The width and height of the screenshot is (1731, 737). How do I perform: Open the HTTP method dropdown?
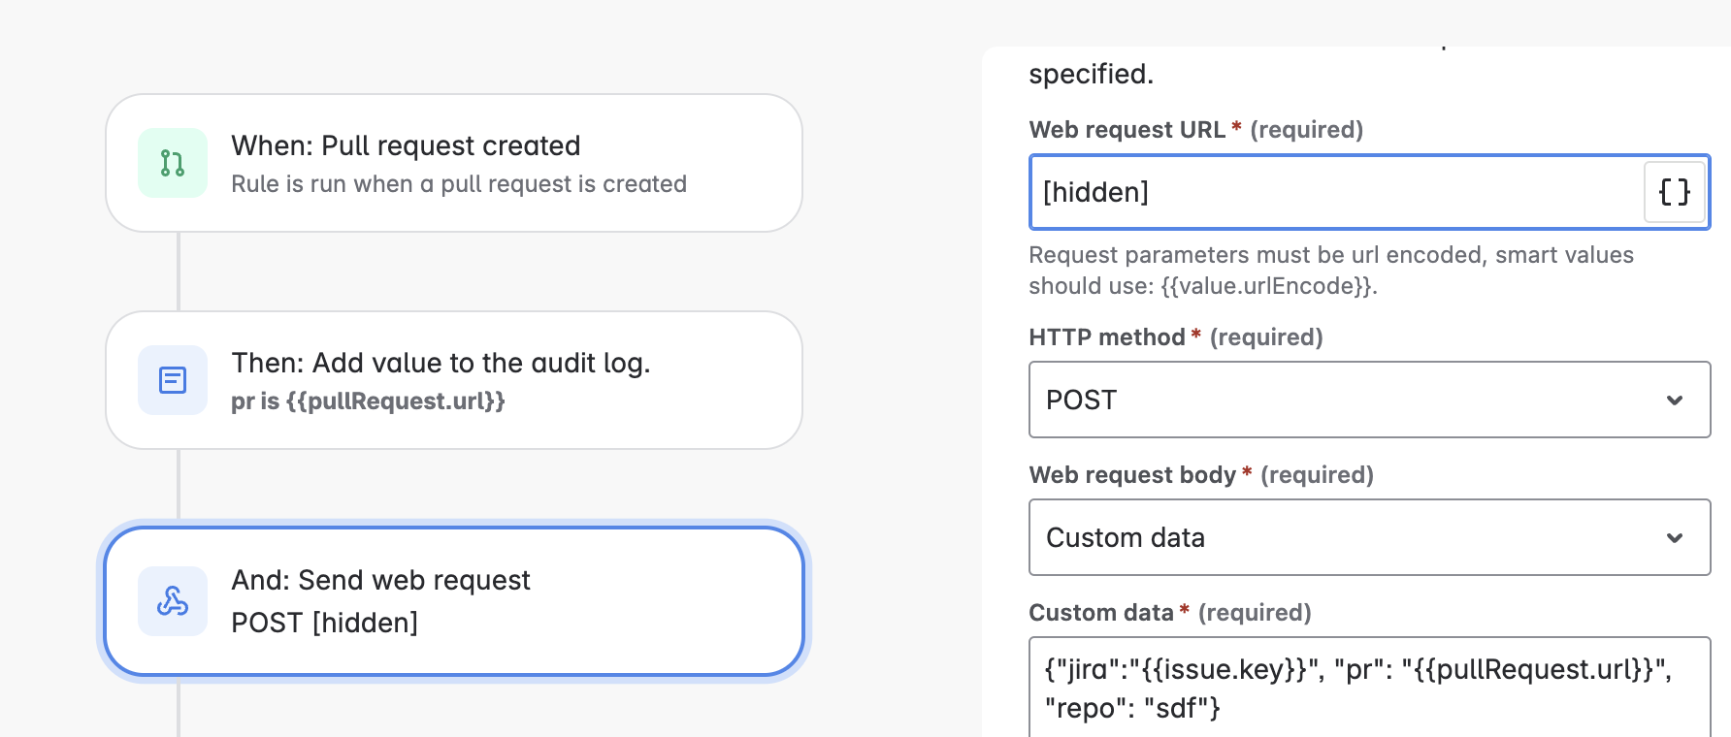click(1369, 400)
